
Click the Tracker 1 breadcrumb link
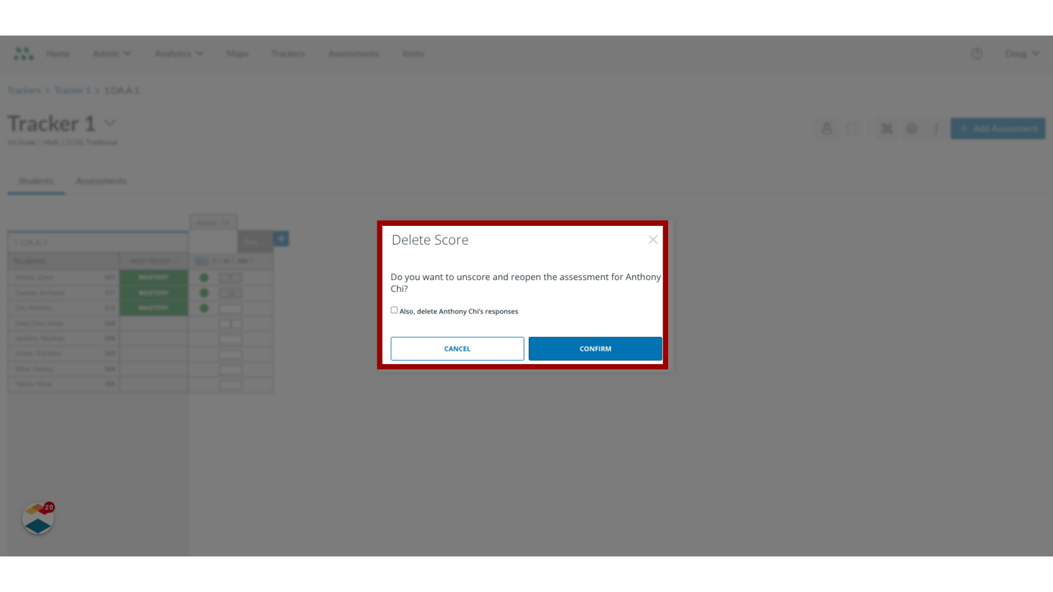(x=72, y=90)
